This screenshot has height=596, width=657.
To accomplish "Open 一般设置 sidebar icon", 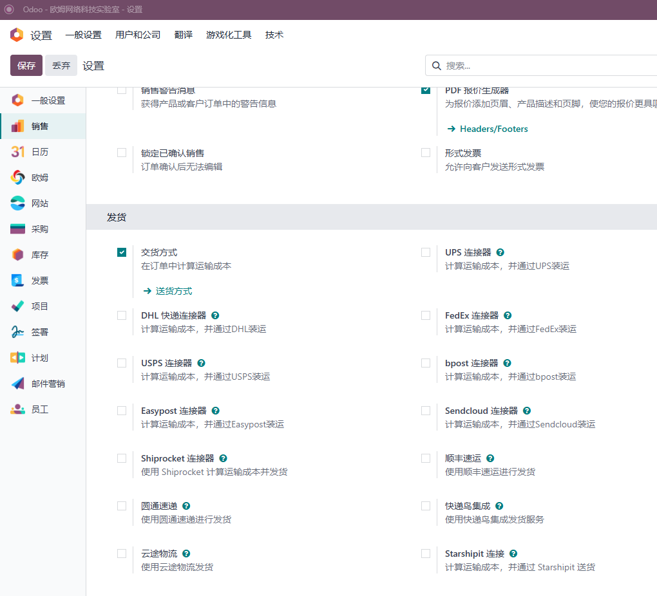I will (x=17, y=100).
